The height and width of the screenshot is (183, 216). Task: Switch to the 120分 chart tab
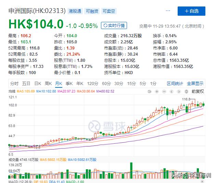coord(92,83)
